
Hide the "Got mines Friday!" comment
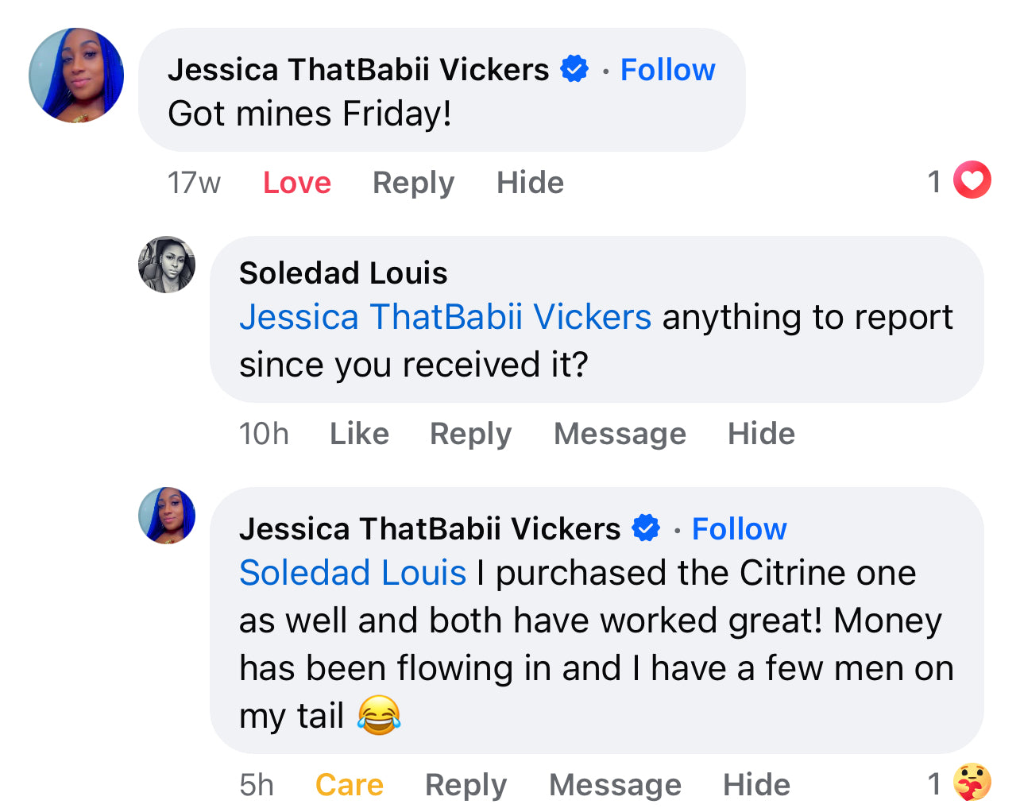pyautogui.click(x=530, y=183)
